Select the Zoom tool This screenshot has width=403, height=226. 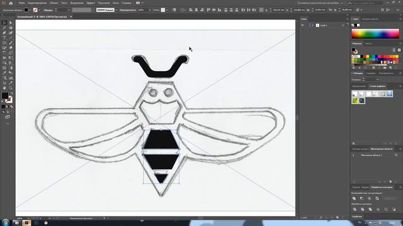click(x=11, y=88)
